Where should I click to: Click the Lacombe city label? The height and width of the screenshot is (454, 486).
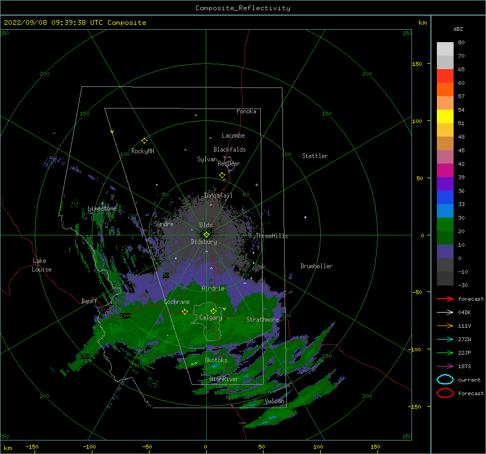(233, 135)
